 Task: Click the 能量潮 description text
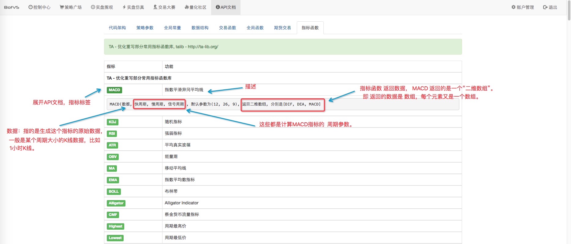171,156
